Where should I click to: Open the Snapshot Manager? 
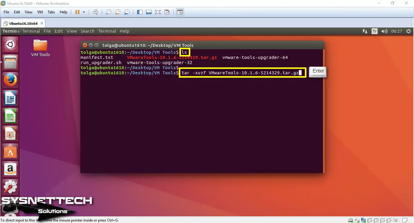pyautogui.click(x=127, y=12)
